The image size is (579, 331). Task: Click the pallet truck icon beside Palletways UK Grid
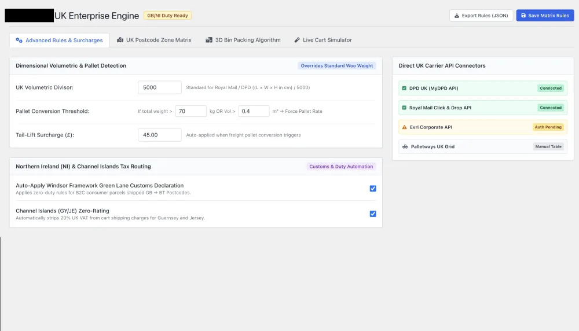pos(405,146)
